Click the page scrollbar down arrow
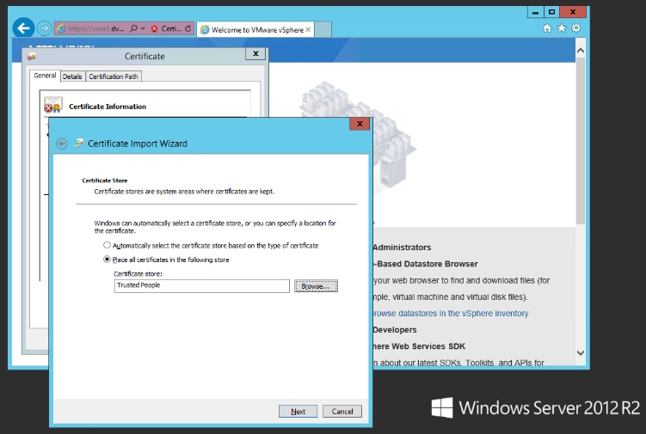The height and width of the screenshot is (434, 646). [581, 353]
